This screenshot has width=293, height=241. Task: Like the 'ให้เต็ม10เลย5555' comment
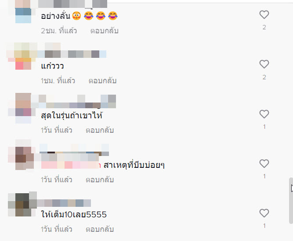click(264, 213)
